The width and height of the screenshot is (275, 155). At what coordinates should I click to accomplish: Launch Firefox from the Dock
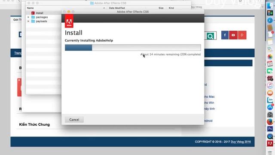[270, 122]
